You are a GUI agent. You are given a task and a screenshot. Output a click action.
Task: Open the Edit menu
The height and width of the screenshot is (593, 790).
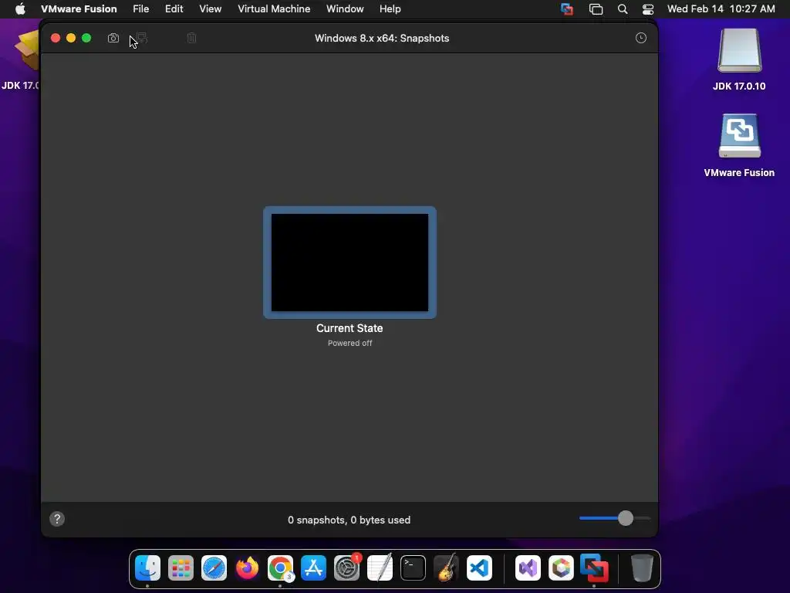tap(174, 9)
